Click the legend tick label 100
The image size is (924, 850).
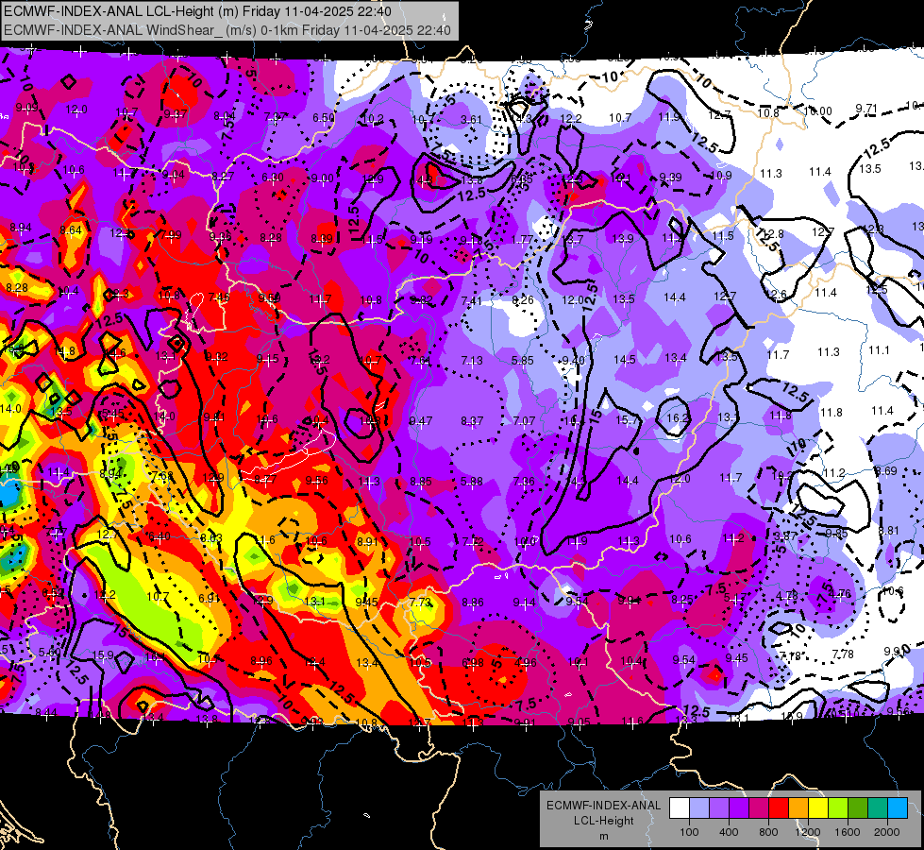(689, 832)
